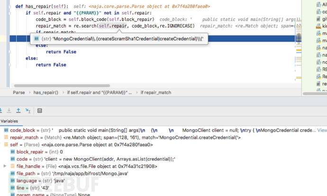Viewport: 327px width, 196px height.
Task: Select has_repair() in the breadcrumb bar
Action: (46, 93)
